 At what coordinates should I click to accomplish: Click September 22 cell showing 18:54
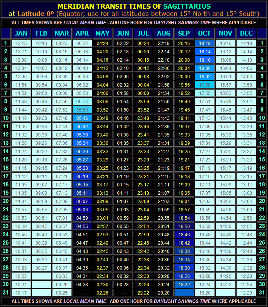(184, 218)
